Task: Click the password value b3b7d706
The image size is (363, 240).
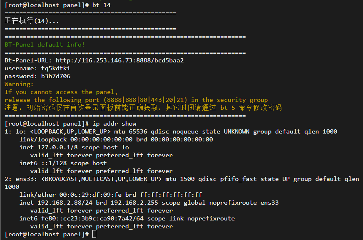Action: [56, 76]
